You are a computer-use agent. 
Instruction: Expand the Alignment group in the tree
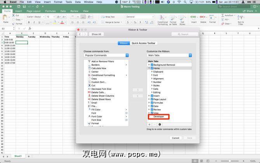click(x=152, y=79)
